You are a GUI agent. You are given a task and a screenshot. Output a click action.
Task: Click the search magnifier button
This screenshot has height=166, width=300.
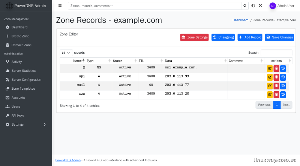tap(245, 6)
